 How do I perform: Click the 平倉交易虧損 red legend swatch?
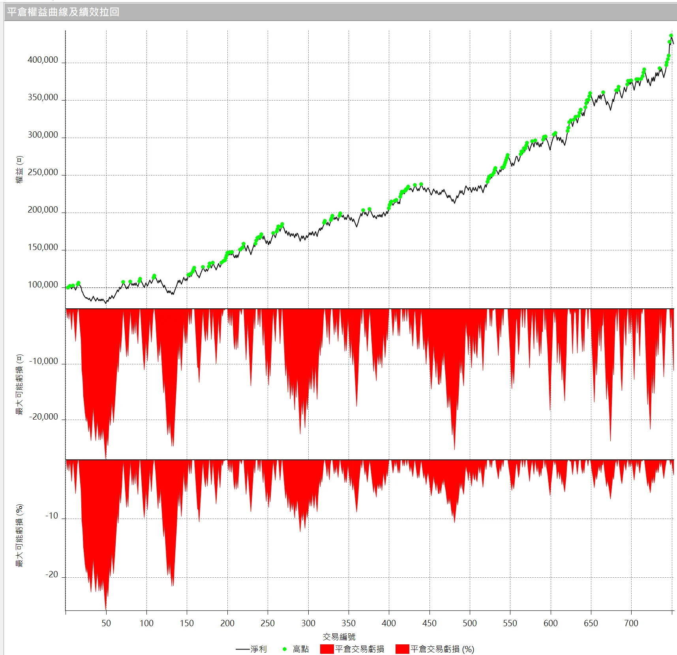click(x=327, y=649)
